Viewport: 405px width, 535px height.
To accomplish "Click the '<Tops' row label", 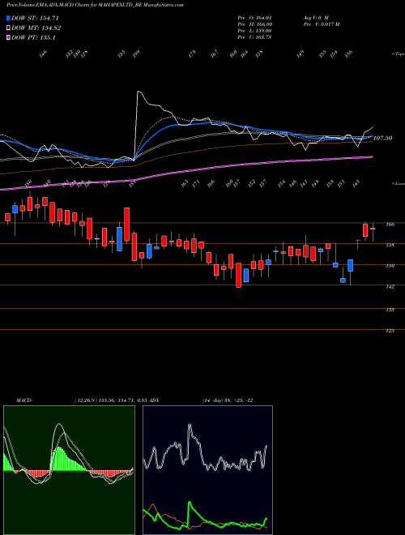I will click(399, 53).
